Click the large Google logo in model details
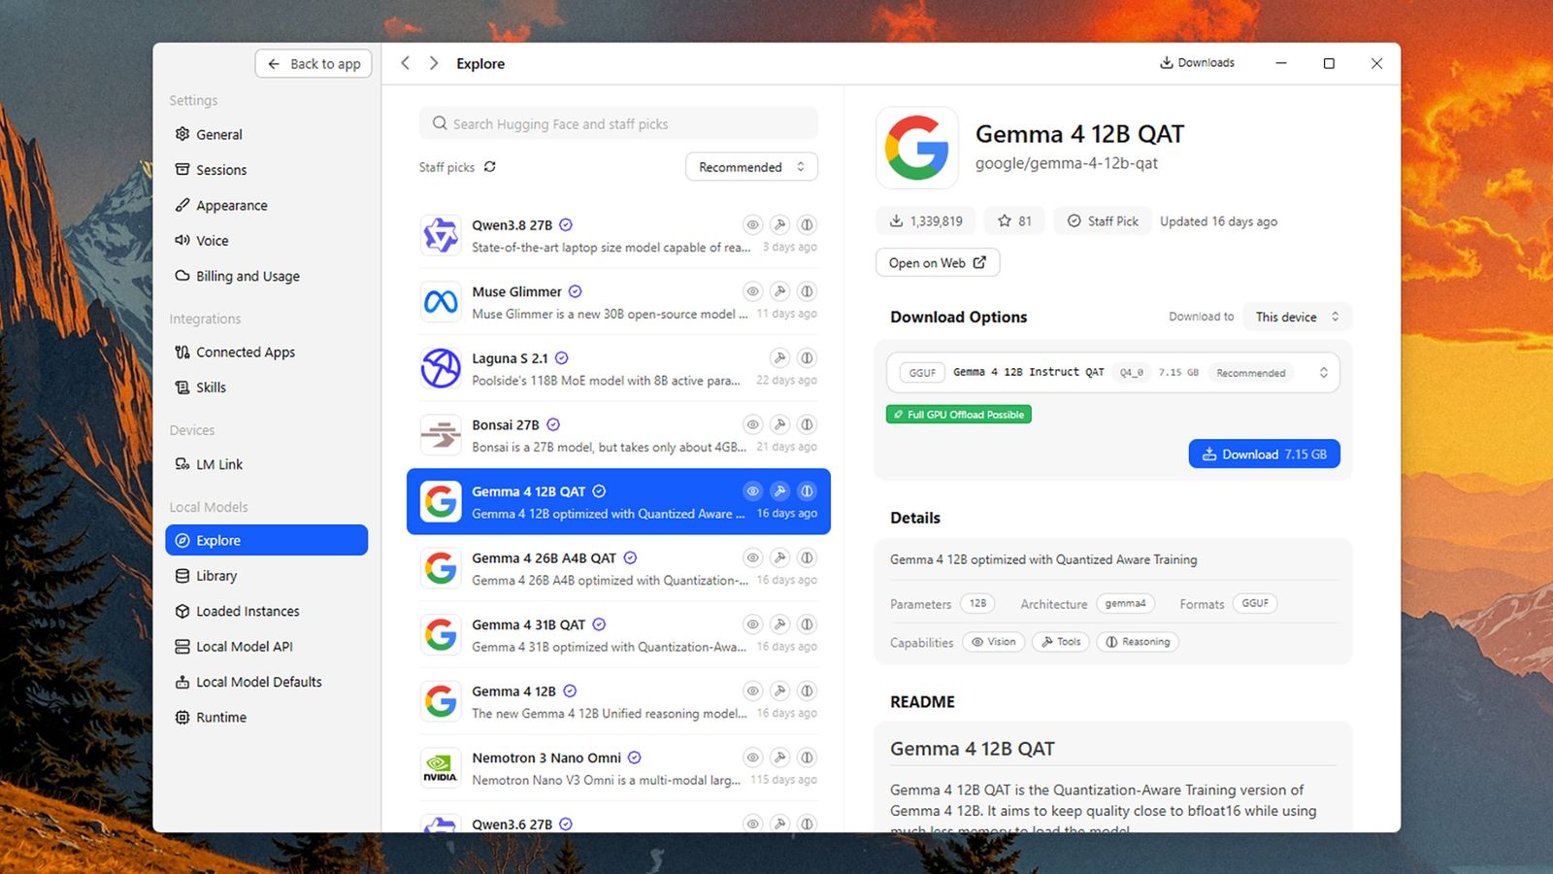The height and width of the screenshot is (874, 1553). (916, 148)
